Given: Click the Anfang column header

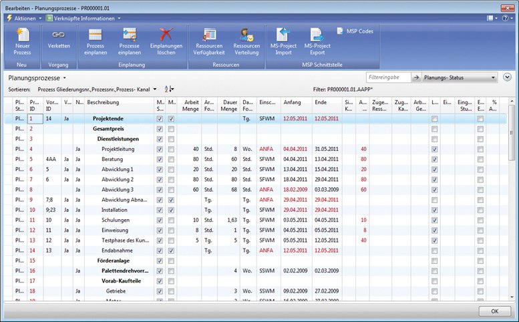Looking at the screenshot, I should click(297, 106).
